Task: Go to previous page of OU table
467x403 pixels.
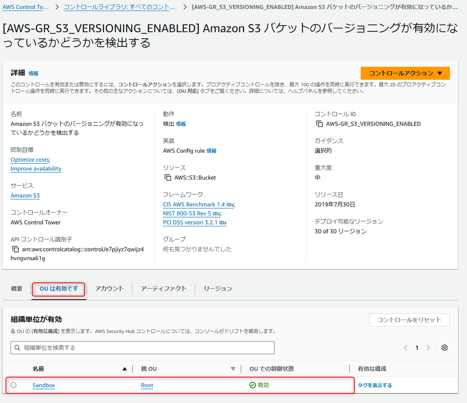Action: point(405,348)
